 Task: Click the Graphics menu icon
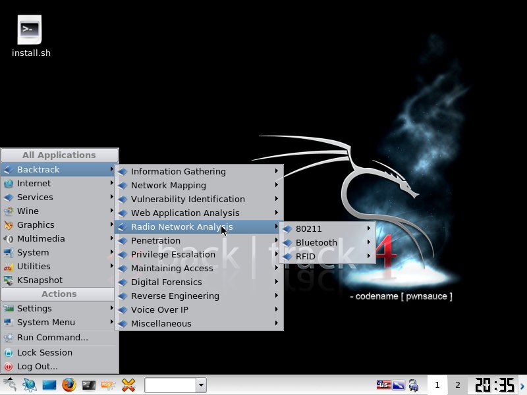coord(9,224)
